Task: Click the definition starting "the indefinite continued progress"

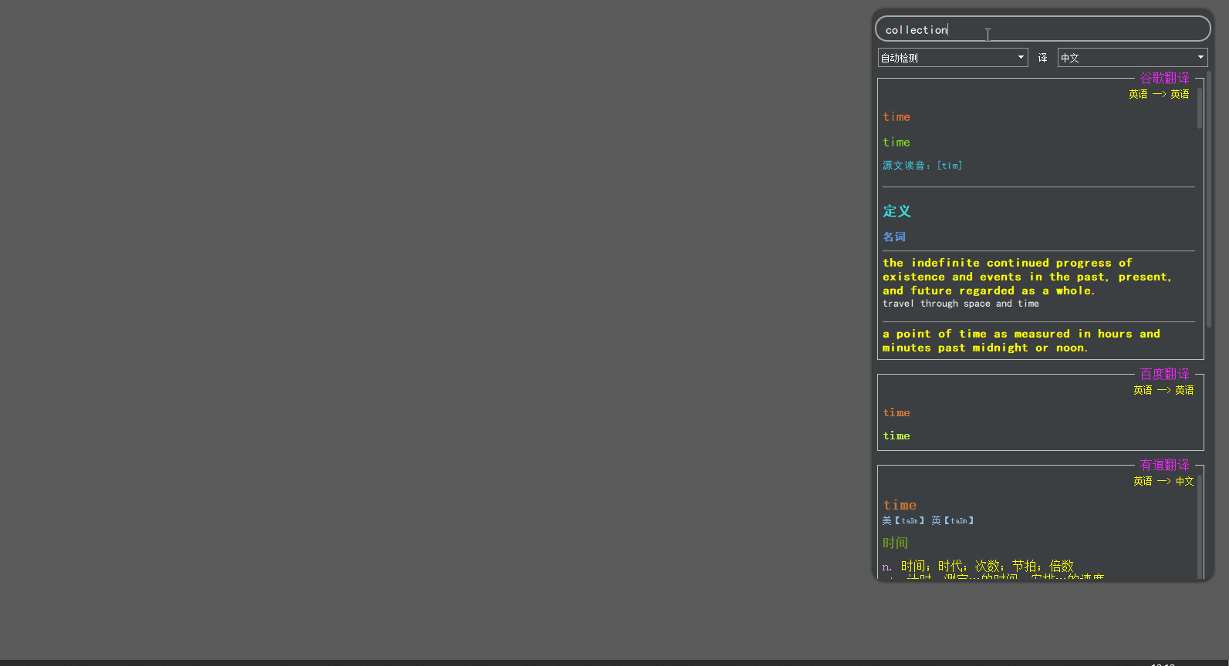Action: [x=1027, y=277]
